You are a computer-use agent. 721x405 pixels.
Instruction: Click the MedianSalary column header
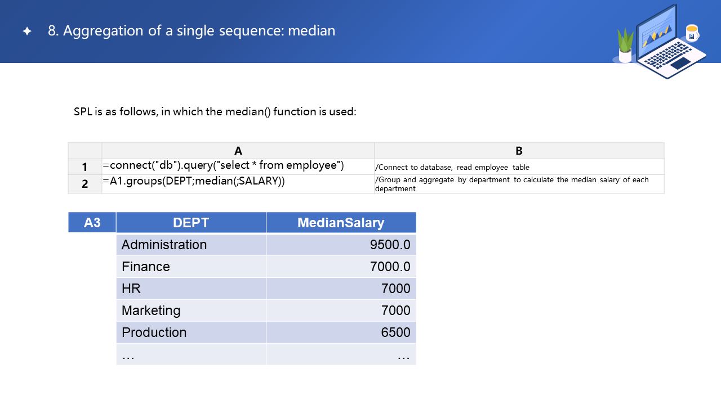coord(341,223)
